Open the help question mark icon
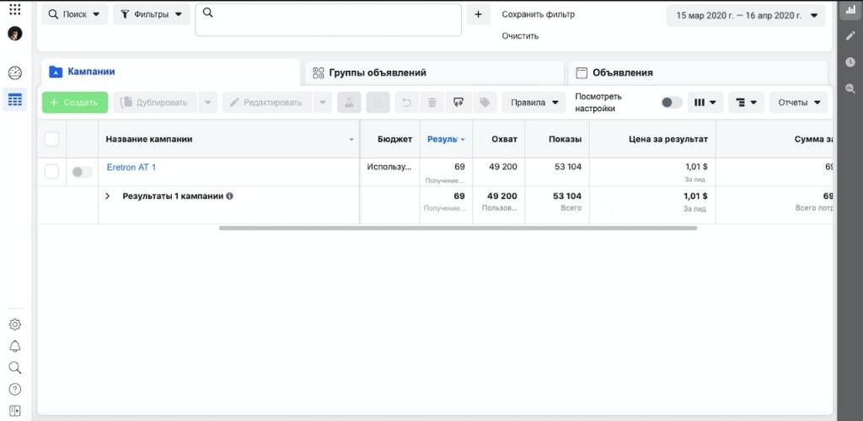The image size is (863, 421). pos(14,389)
